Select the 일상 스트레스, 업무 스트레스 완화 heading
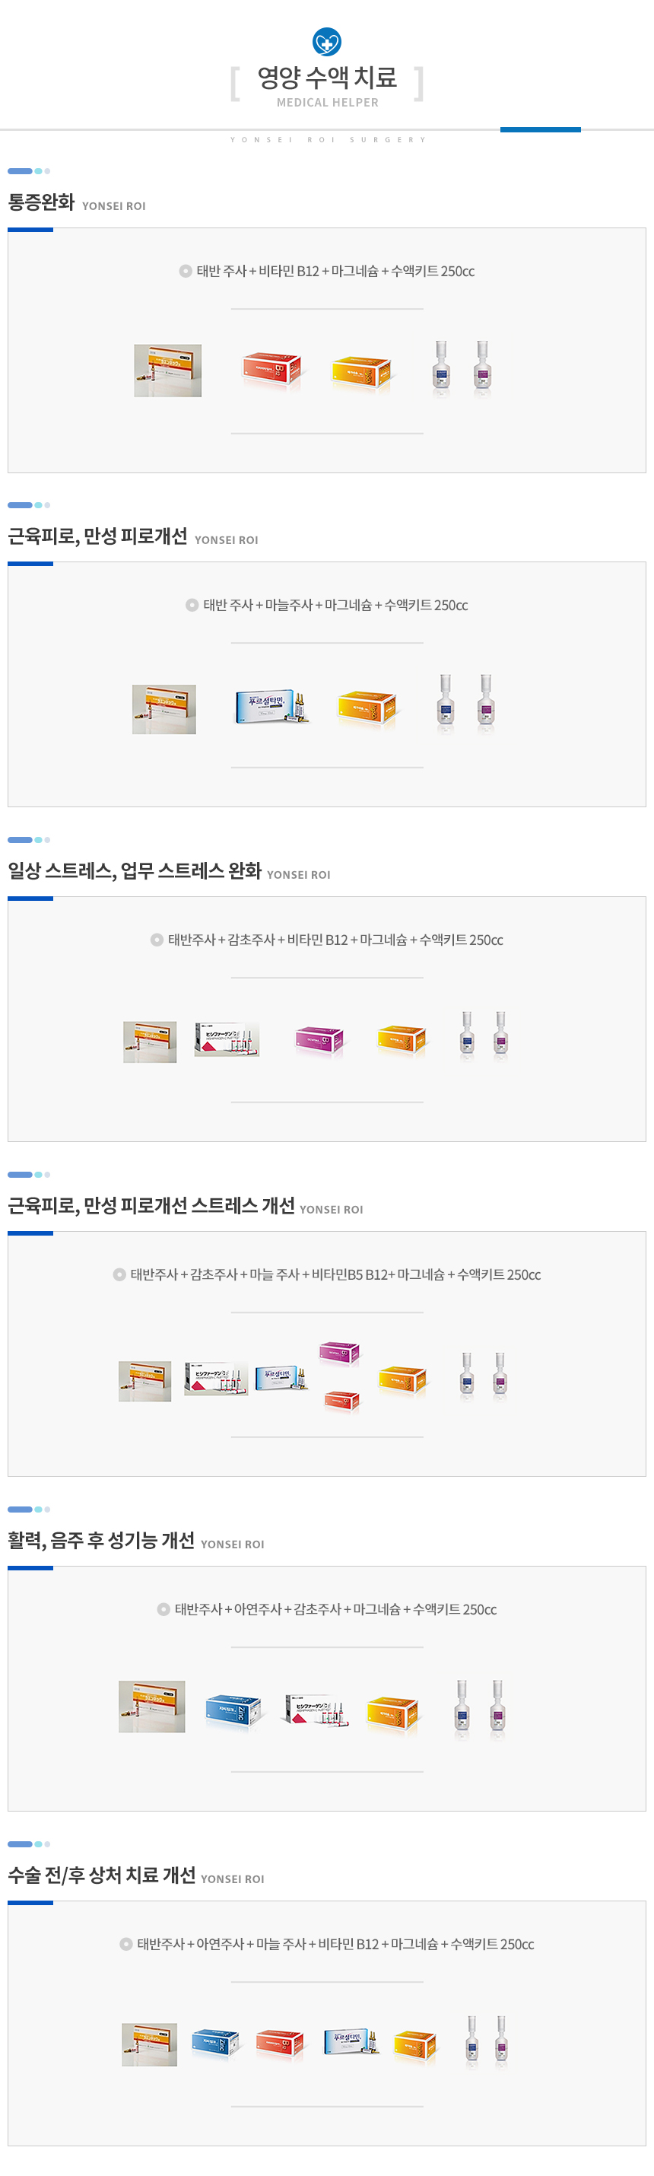 (135, 871)
